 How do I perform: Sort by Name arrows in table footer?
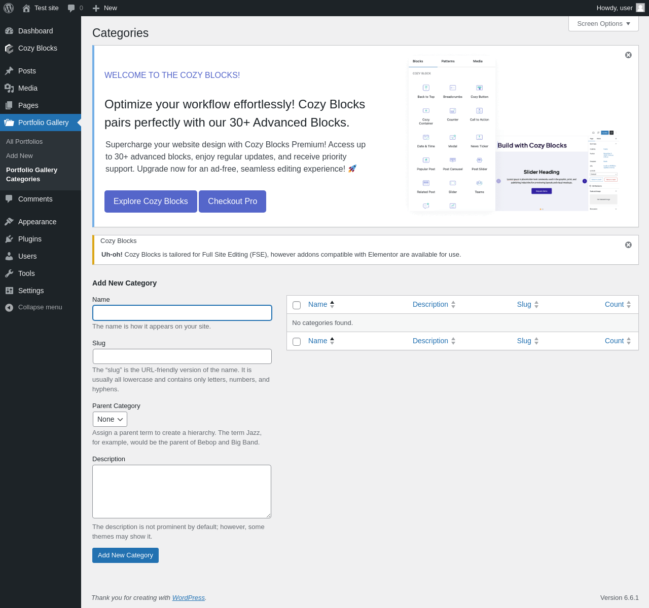(x=332, y=341)
